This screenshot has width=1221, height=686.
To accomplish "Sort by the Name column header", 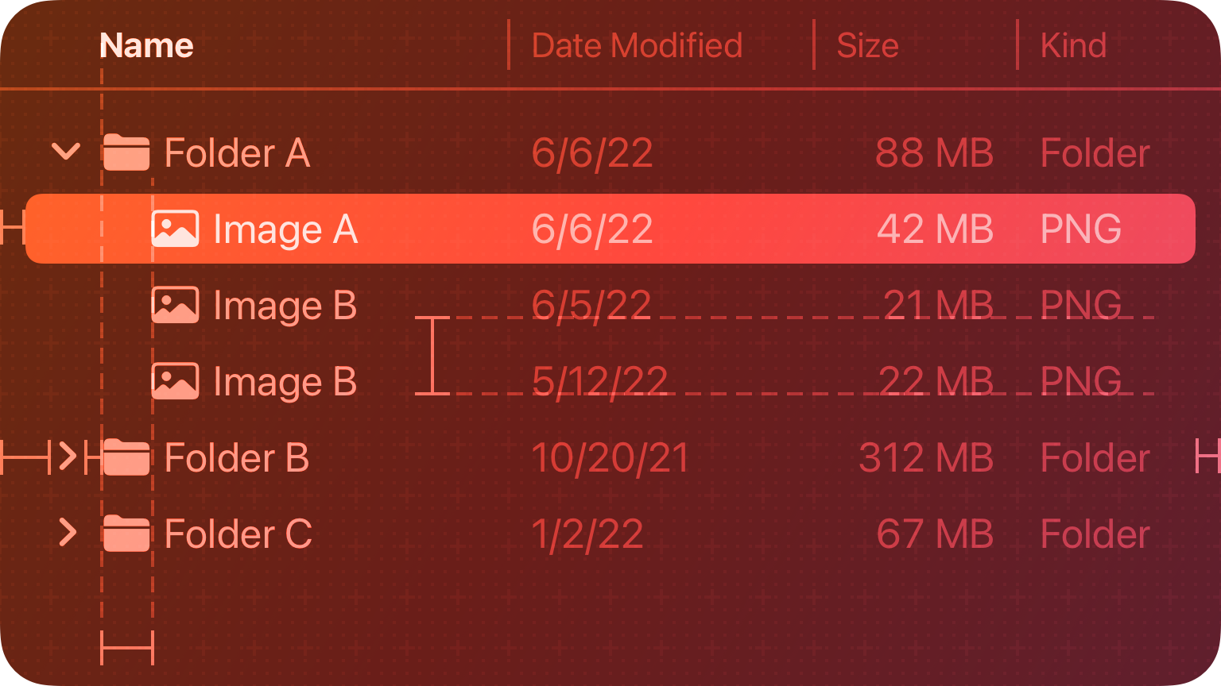I will (146, 46).
